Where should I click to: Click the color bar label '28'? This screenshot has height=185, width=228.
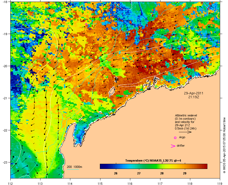162,173
